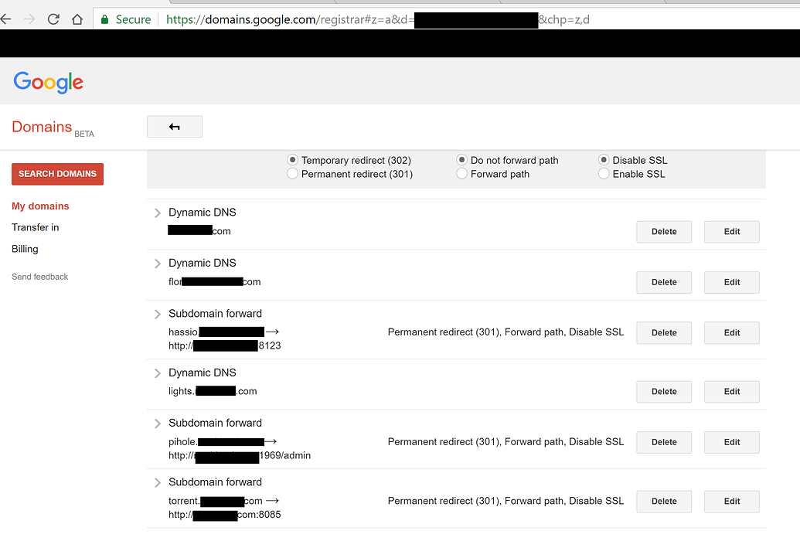Edit the pihole subdomain forward

pos(732,443)
